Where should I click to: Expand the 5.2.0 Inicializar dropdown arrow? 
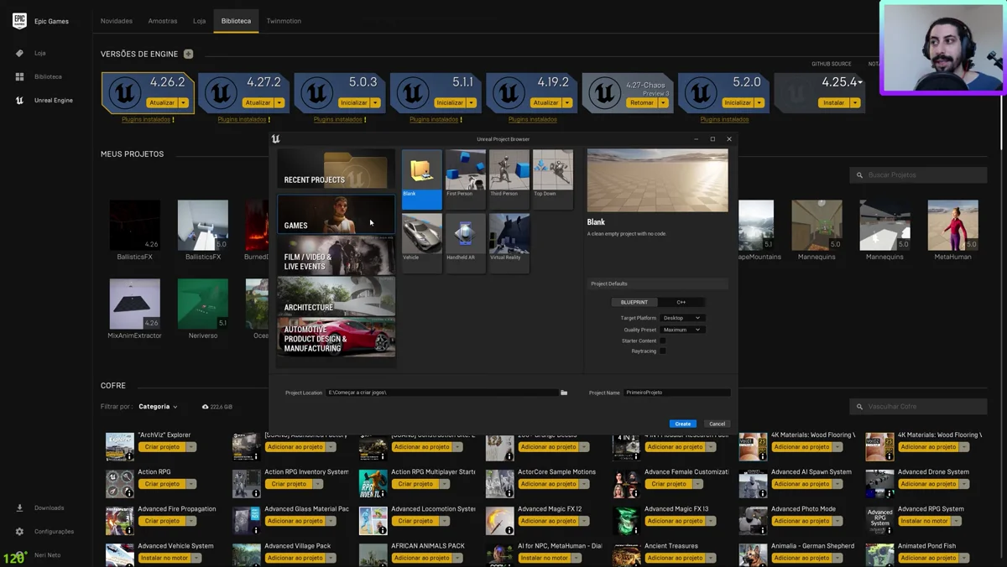tap(759, 103)
